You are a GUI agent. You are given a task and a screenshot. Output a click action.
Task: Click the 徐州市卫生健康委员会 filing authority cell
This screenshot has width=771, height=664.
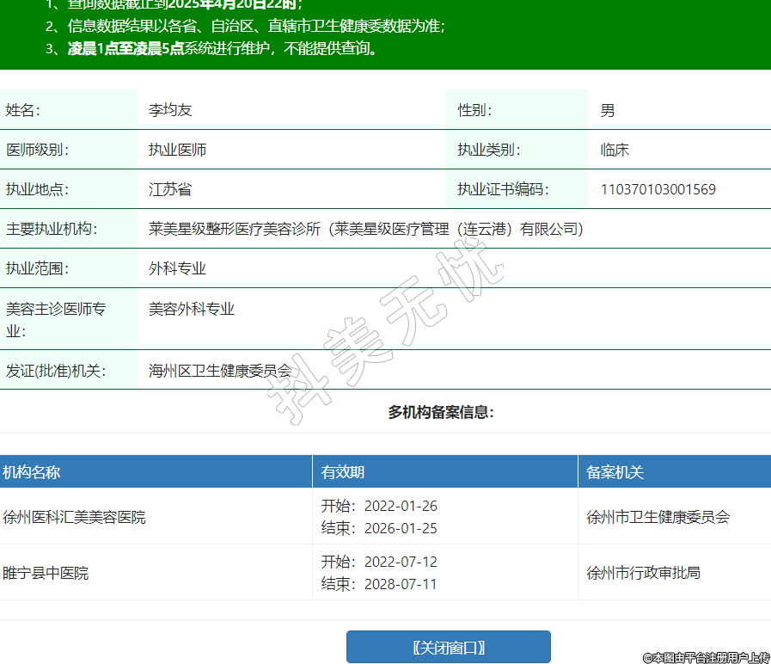(x=658, y=517)
